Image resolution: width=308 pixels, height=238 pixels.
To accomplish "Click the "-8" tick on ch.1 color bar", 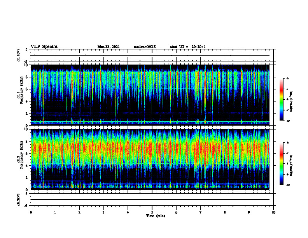I will 287,100.
